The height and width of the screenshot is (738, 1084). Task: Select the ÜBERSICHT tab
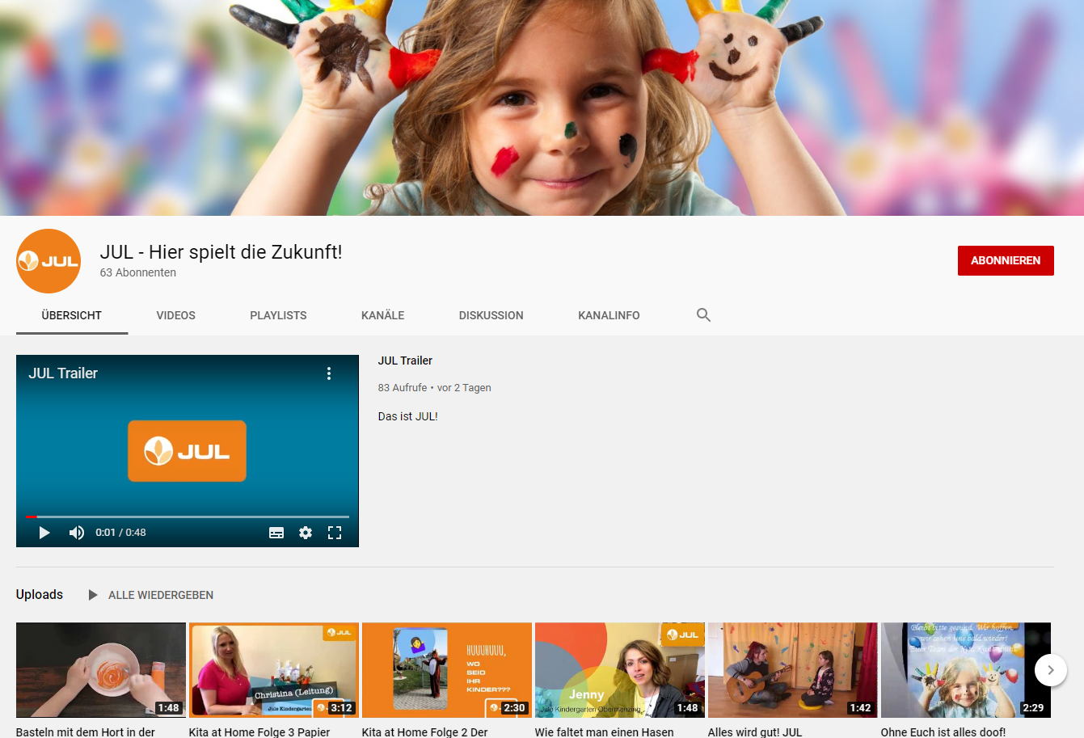point(72,315)
